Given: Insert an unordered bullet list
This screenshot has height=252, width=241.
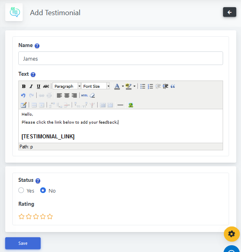Looking at the screenshot, I should [x=143, y=86].
